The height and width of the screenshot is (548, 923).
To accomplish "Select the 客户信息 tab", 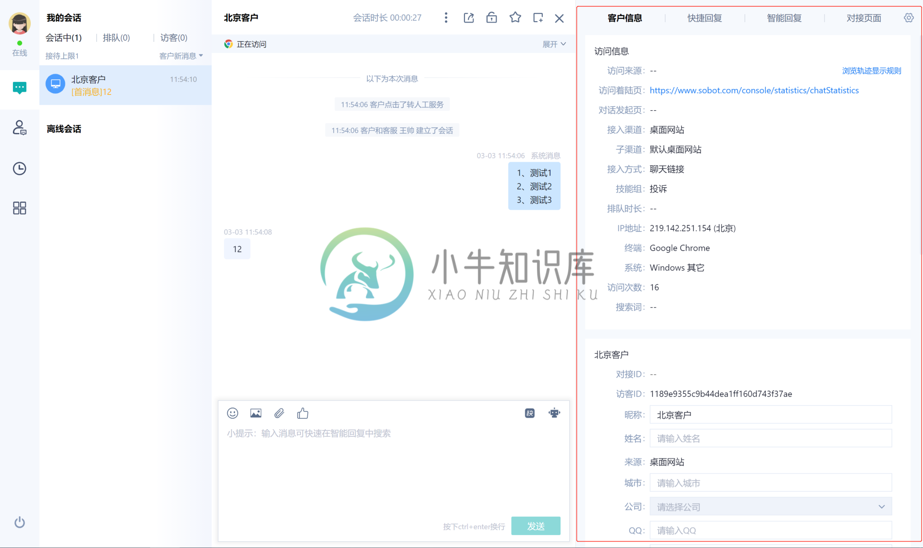I will point(624,18).
